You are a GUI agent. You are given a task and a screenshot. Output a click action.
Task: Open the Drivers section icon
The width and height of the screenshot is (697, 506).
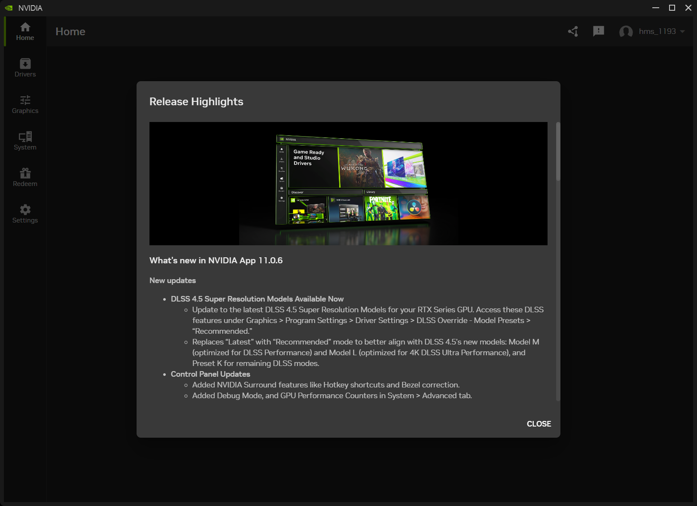tap(25, 64)
